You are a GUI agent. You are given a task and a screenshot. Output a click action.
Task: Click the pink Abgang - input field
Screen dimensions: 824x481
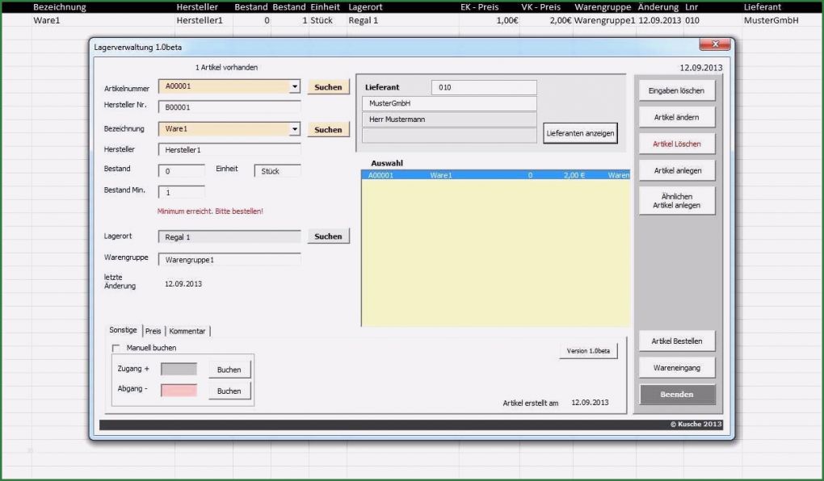click(179, 391)
